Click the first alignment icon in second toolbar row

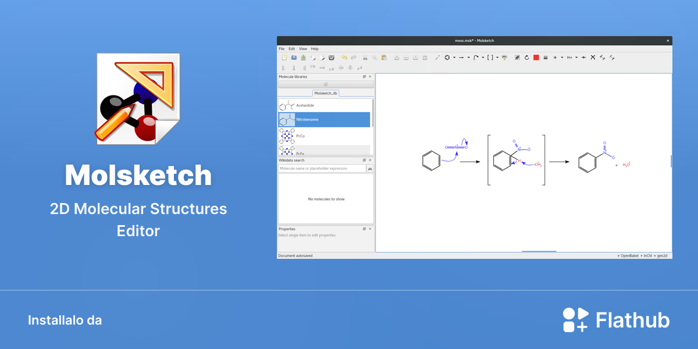[283, 68]
